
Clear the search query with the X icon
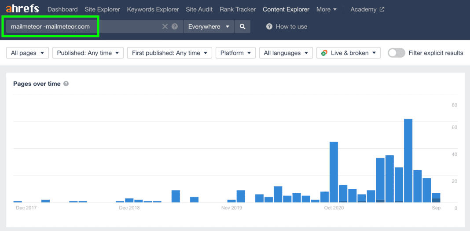(x=165, y=26)
